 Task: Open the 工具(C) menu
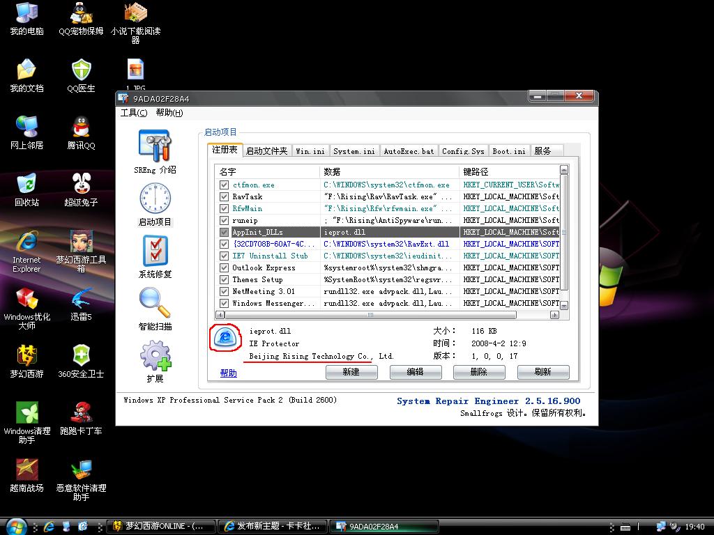pyautogui.click(x=134, y=113)
